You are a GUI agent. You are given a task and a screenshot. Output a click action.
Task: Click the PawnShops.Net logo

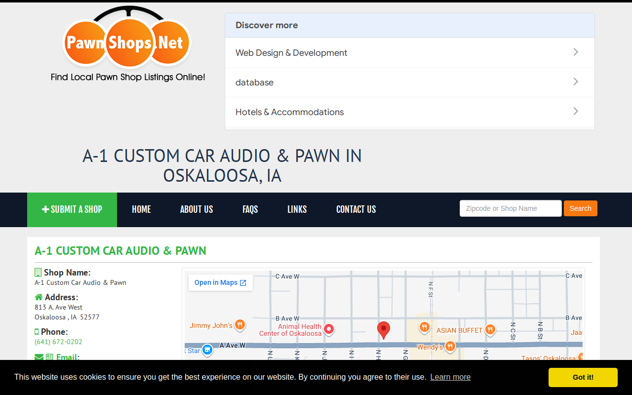coord(127,44)
